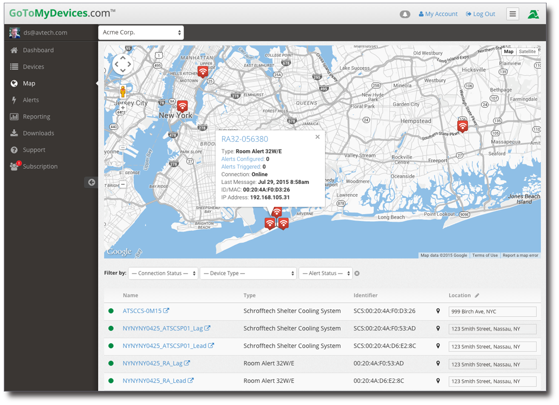Viewport: 559px width, 405px height.
Task: Click the Street View pegman icon
Action: pyautogui.click(x=123, y=91)
